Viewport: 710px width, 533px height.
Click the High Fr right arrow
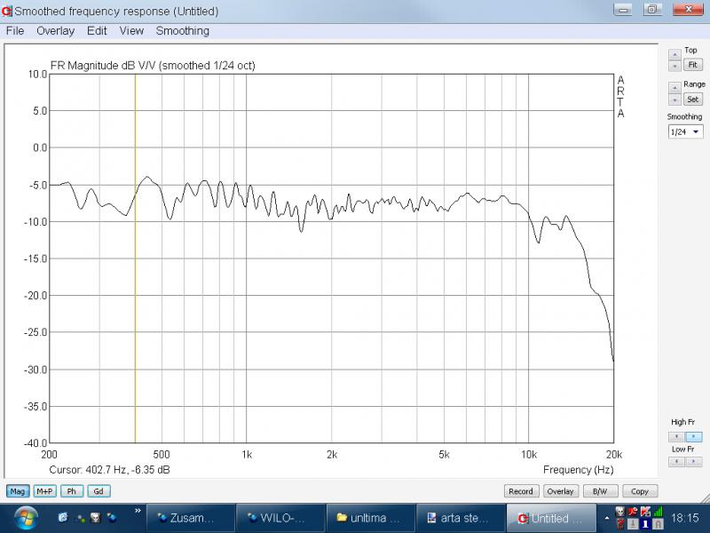694,436
